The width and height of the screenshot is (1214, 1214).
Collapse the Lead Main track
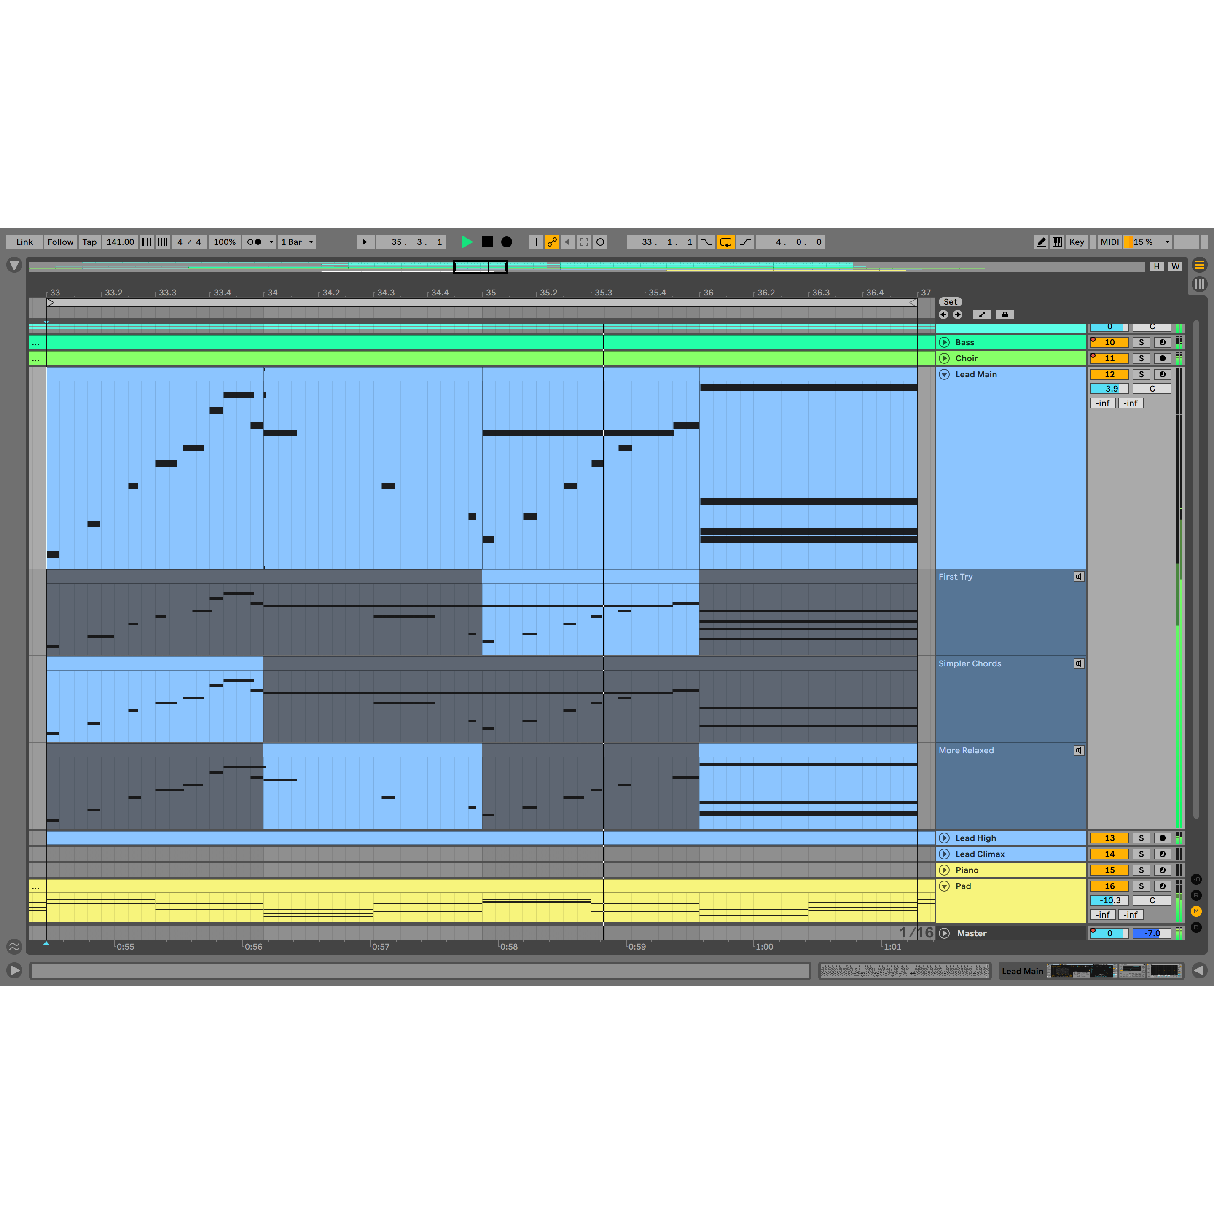(944, 374)
